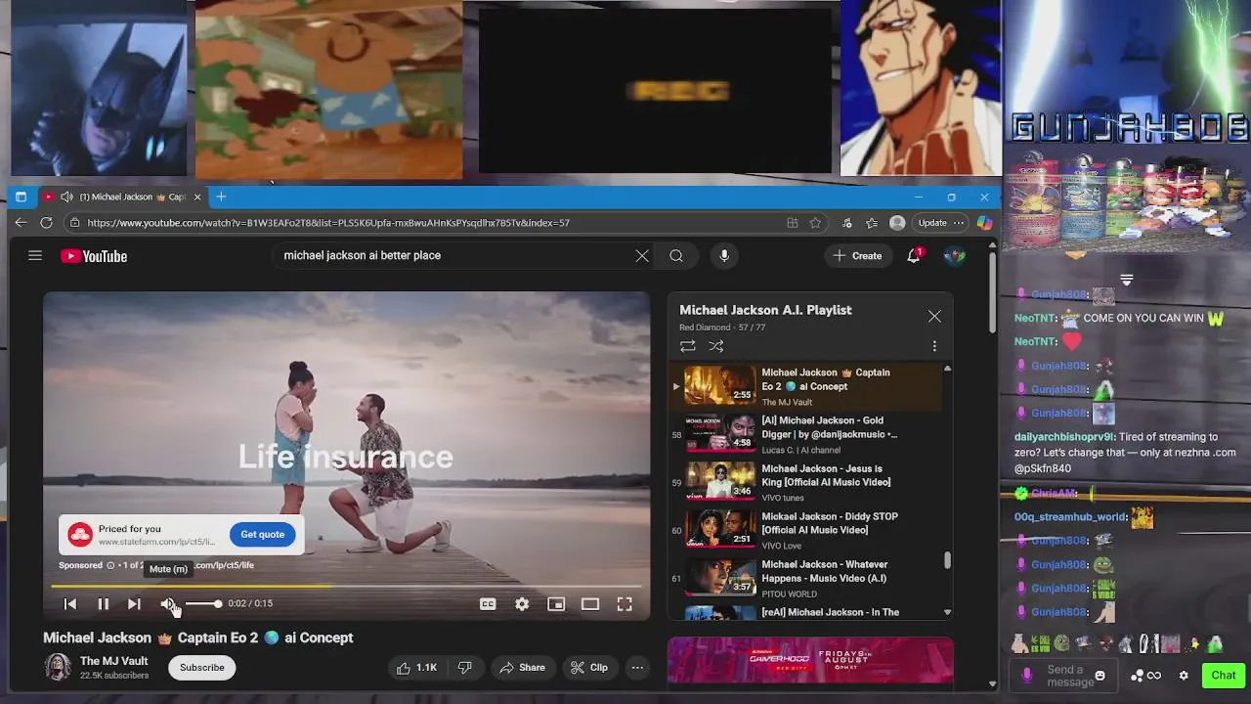Viewport: 1251px width, 704px height.
Task: Start voice search with the microphone
Action: point(724,255)
